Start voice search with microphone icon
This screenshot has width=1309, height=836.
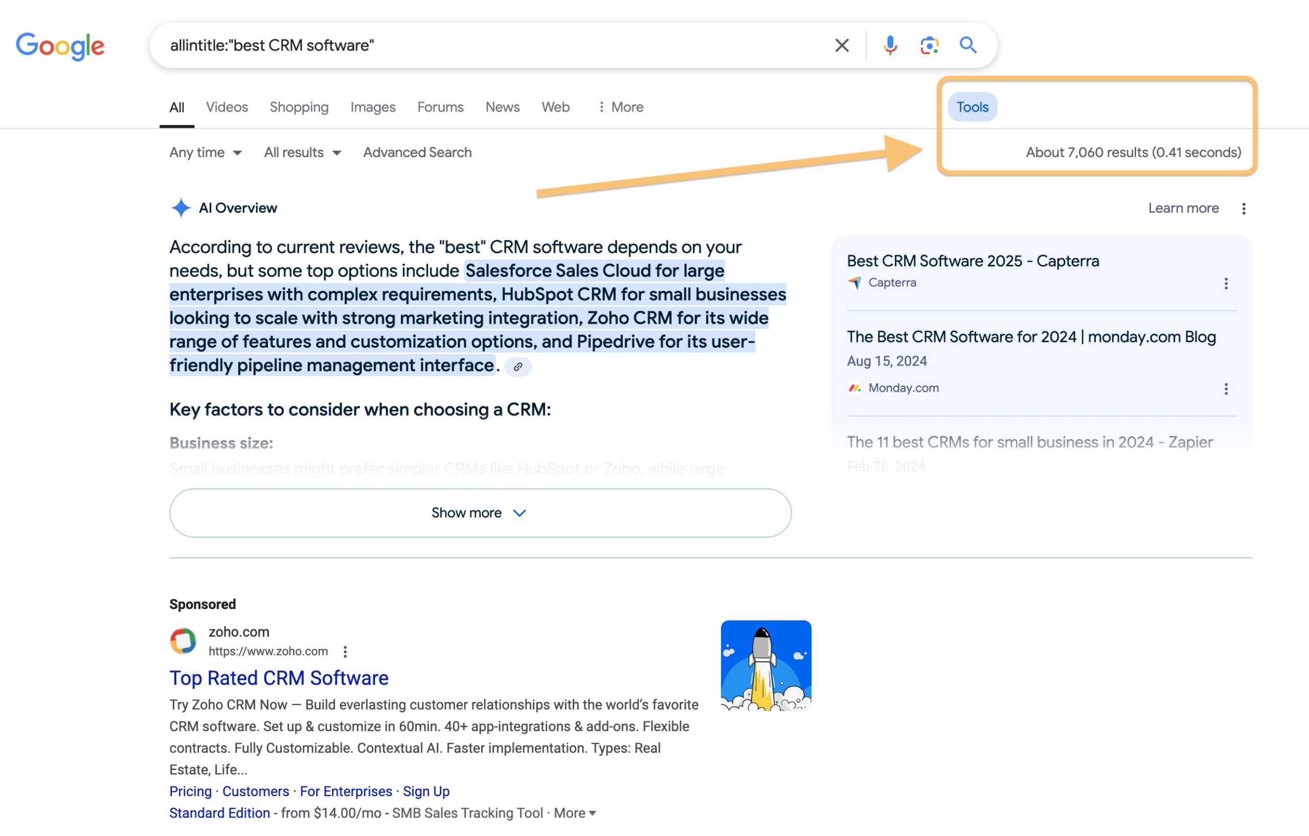click(x=890, y=45)
